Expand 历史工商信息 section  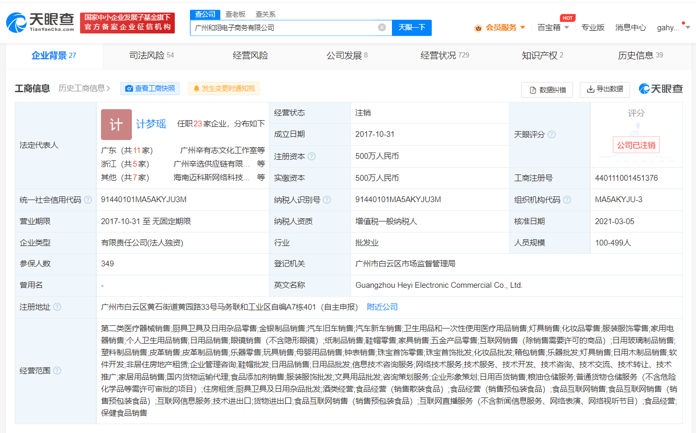pos(84,89)
